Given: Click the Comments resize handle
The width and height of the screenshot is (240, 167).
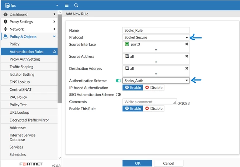Looking at the screenshot, I should pyautogui.click(x=175, y=103).
